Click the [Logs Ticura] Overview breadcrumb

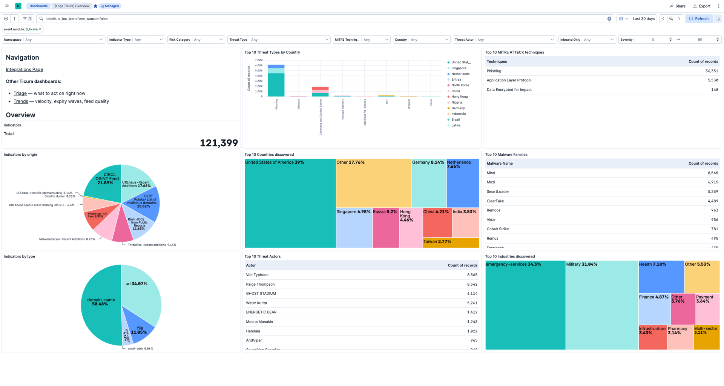[72, 6]
